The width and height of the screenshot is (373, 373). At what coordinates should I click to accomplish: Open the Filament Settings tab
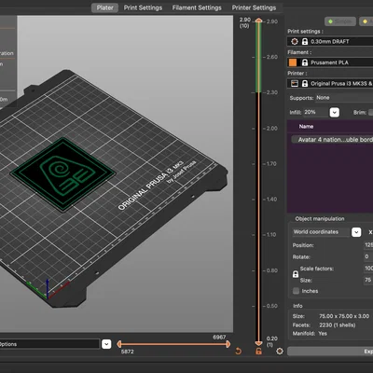[197, 7]
